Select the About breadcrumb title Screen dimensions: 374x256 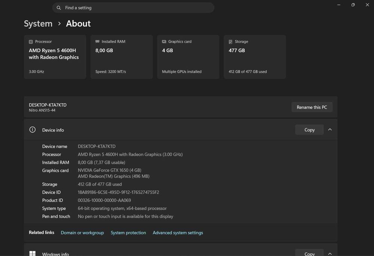78,24
